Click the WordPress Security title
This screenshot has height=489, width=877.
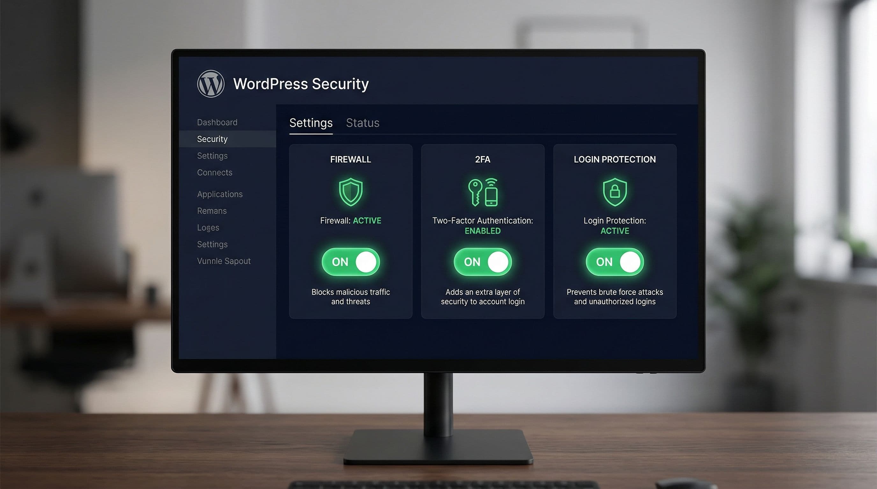coord(301,84)
